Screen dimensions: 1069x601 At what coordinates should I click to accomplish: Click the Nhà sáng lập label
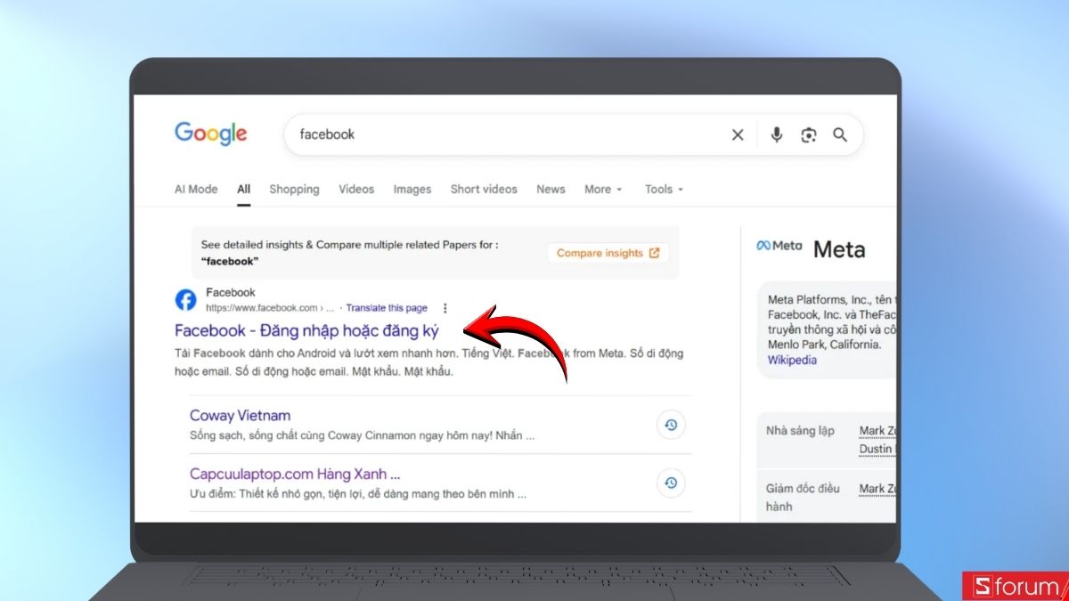800,431
